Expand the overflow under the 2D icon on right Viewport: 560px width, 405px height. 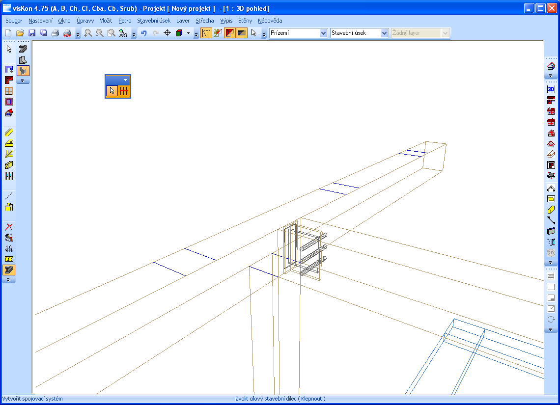tap(550, 263)
